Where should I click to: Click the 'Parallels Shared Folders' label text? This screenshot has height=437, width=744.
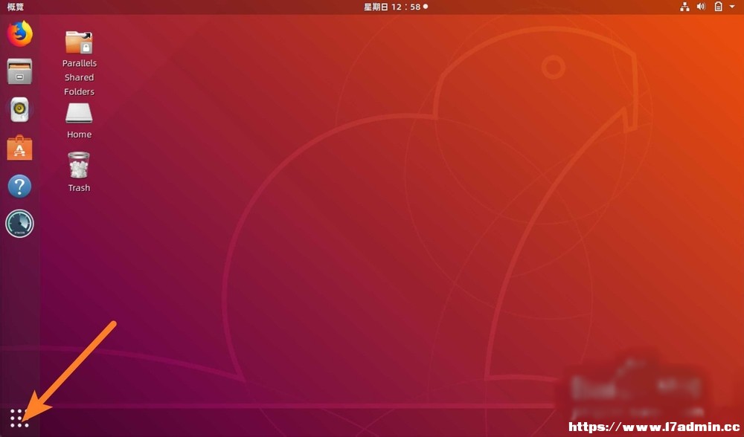pos(80,77)
